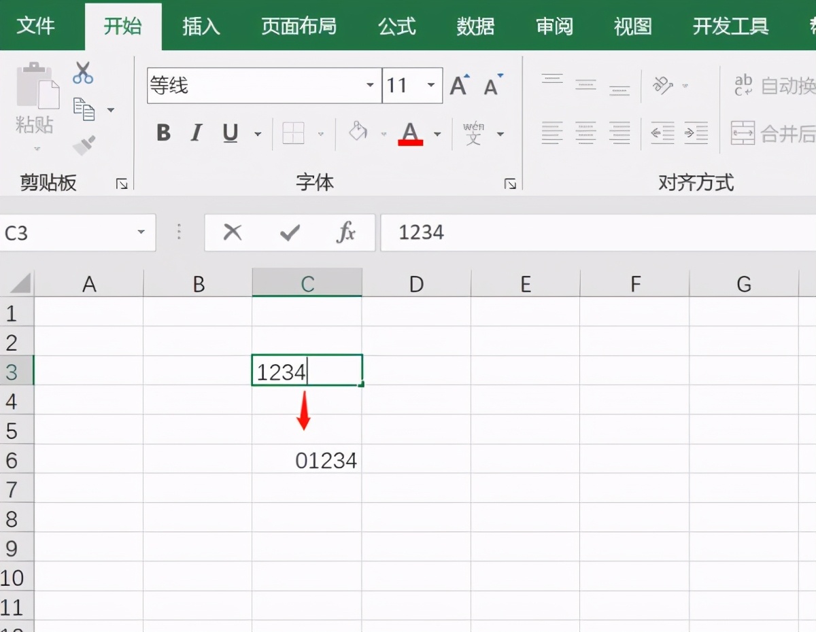Apply fill color paint bucket
Viewport: 816px width, 632px height.
[x=358, y=131]
